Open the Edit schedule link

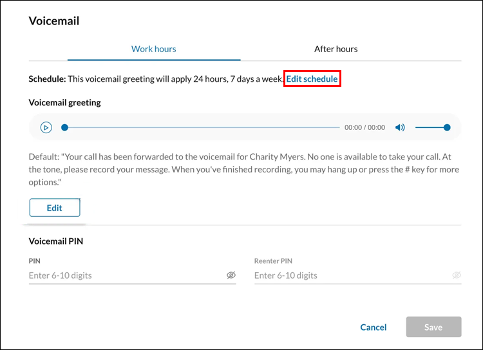[312, 78]
